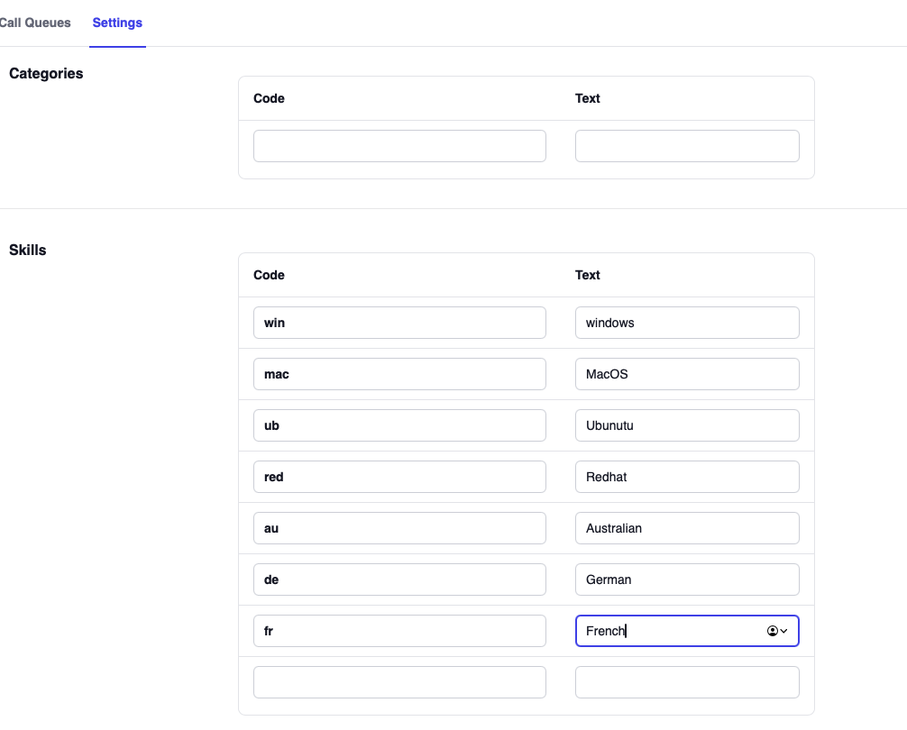Click the empty Categories Text input
Viewport: 907px width, 730px height.
coord(687,146)
